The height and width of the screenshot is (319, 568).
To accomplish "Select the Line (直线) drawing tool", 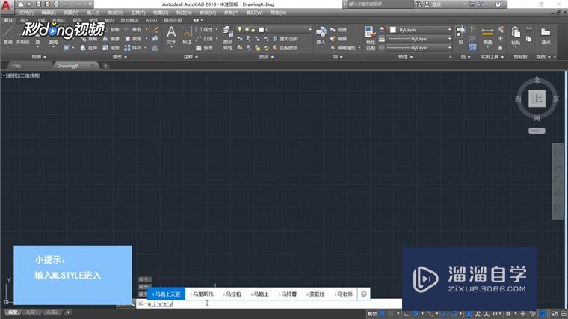I will 7,35.
